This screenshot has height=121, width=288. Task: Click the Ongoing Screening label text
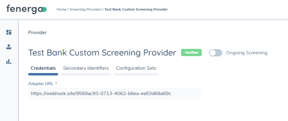coord(247,53)
